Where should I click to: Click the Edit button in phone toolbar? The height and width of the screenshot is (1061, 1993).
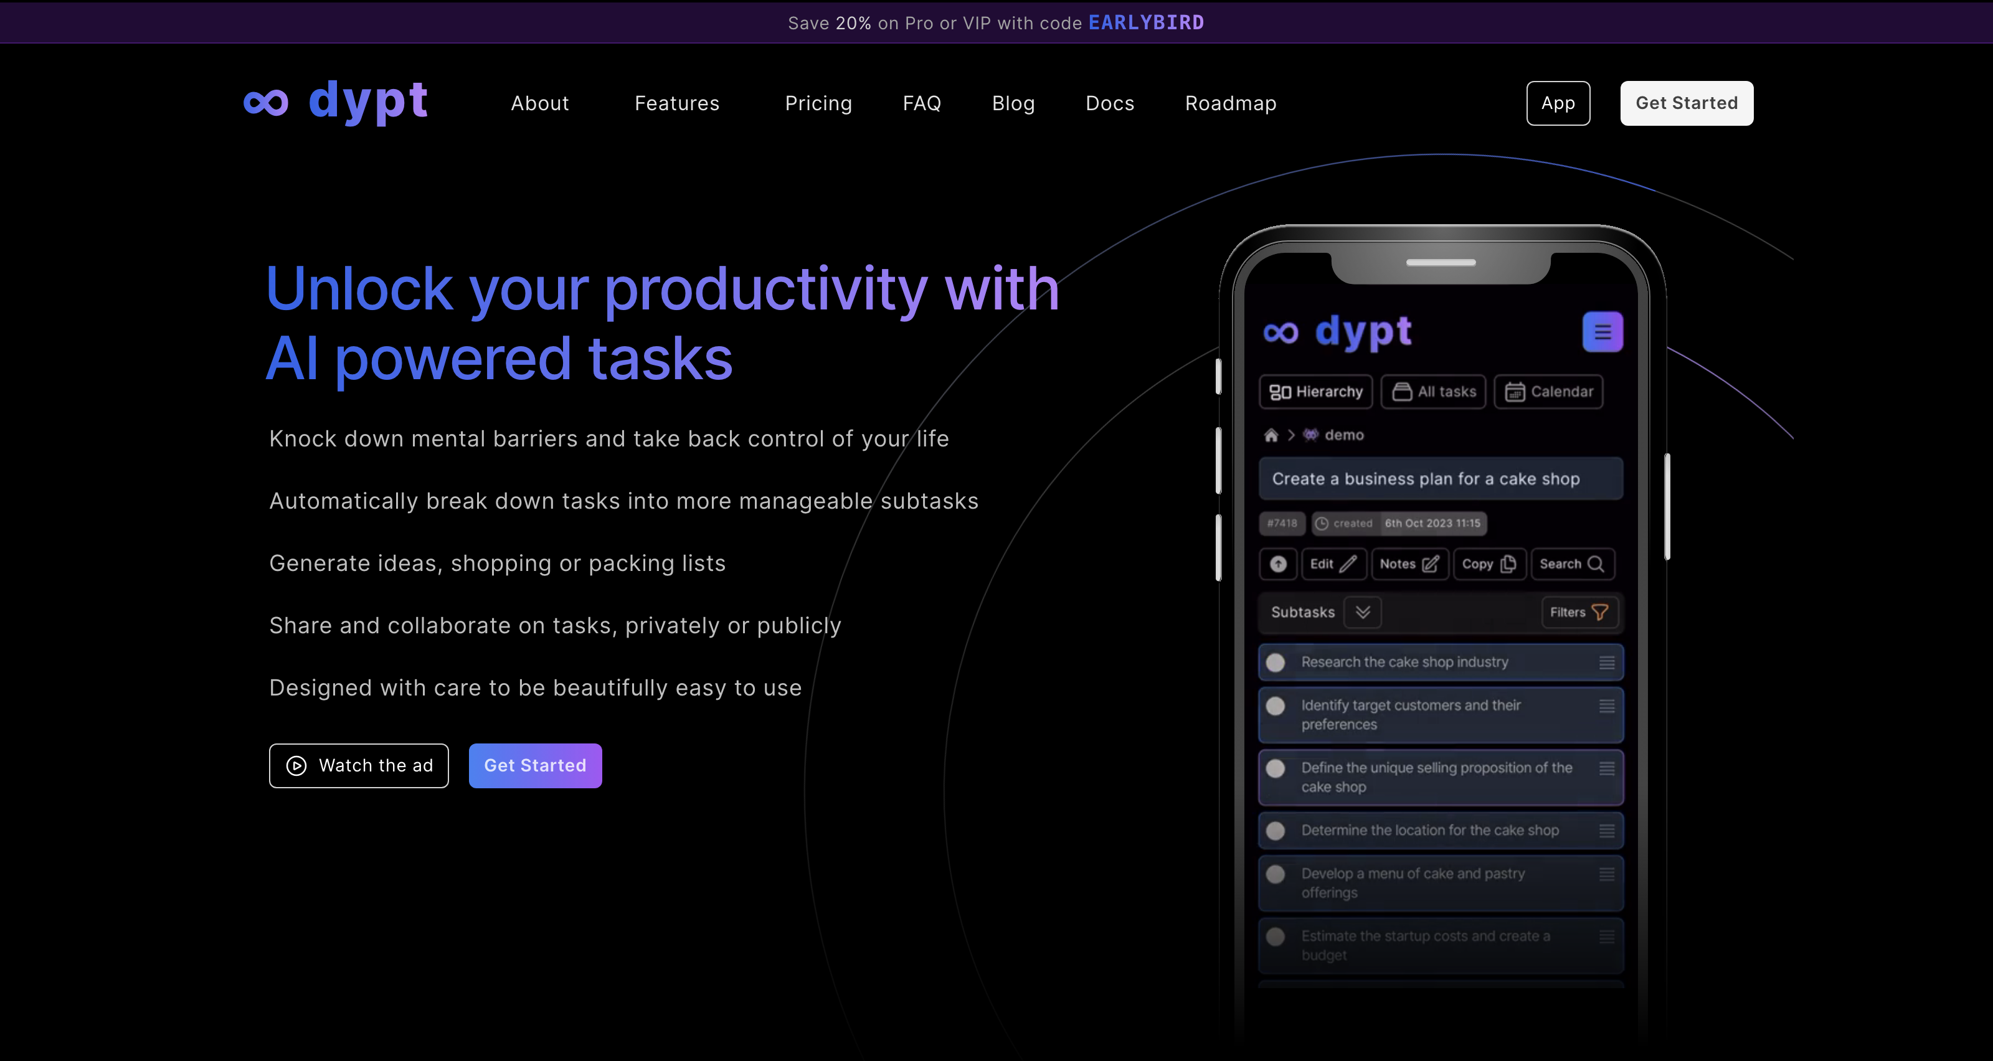point(1334,564)
